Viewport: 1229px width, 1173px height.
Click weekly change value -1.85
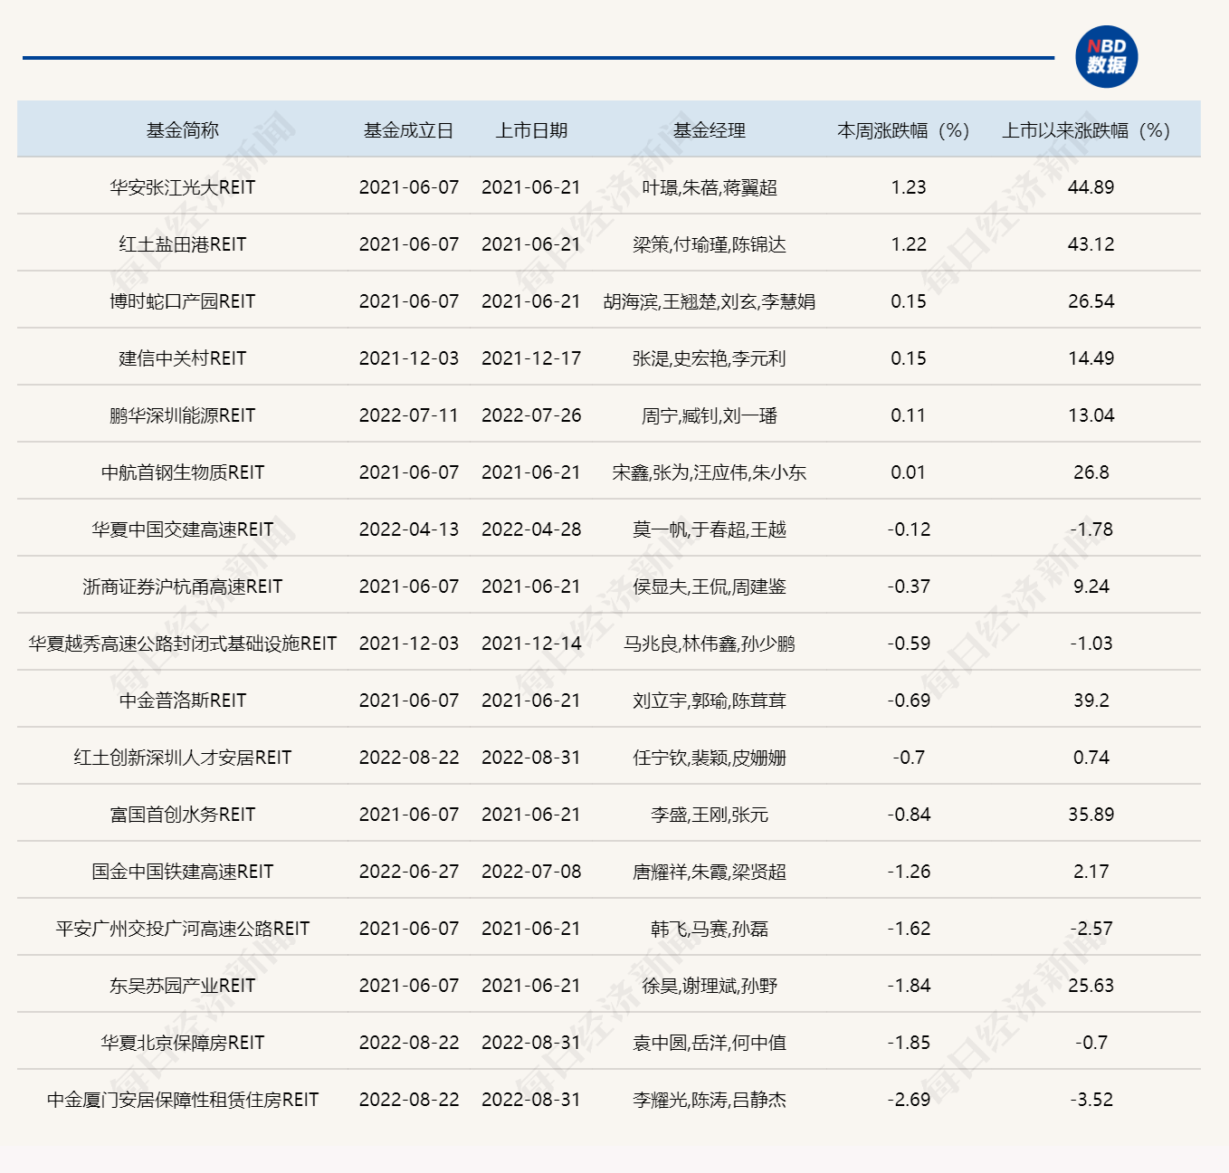point(909,1043)
